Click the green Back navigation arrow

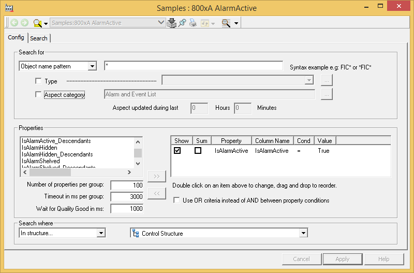tap(14, 23)
